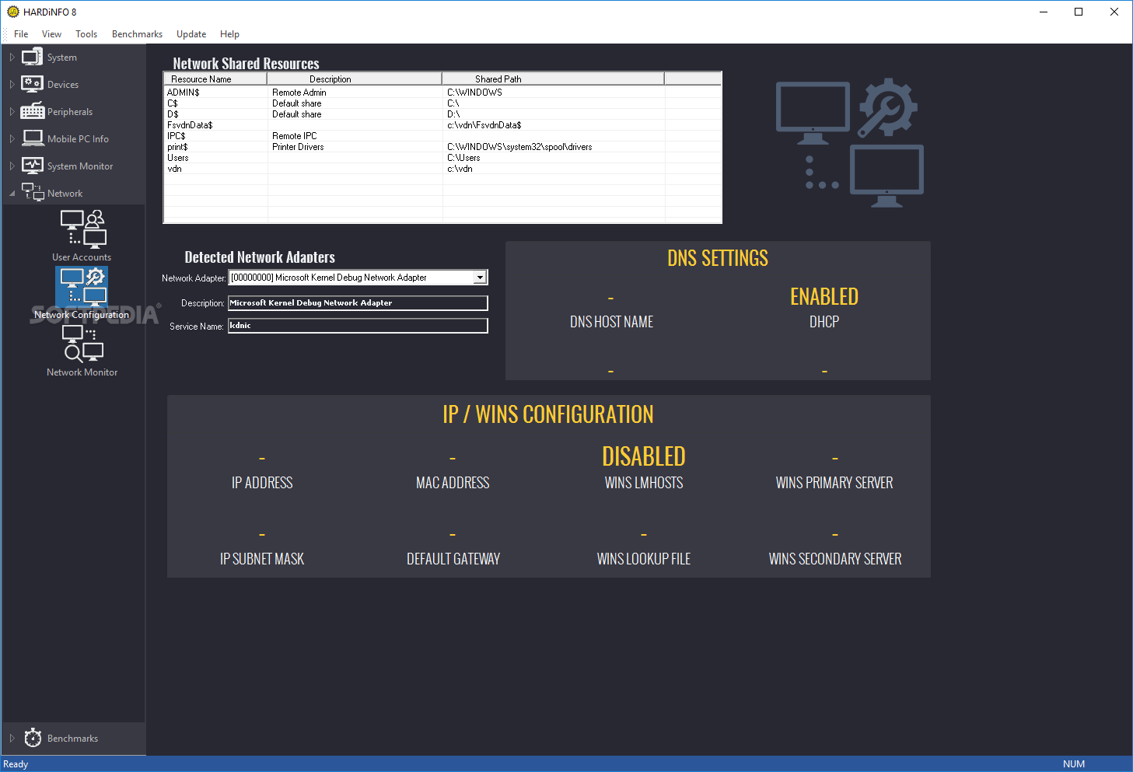Click the System label in sidebar
Viewport: 1133px width, 772px height.
point(62,58)
